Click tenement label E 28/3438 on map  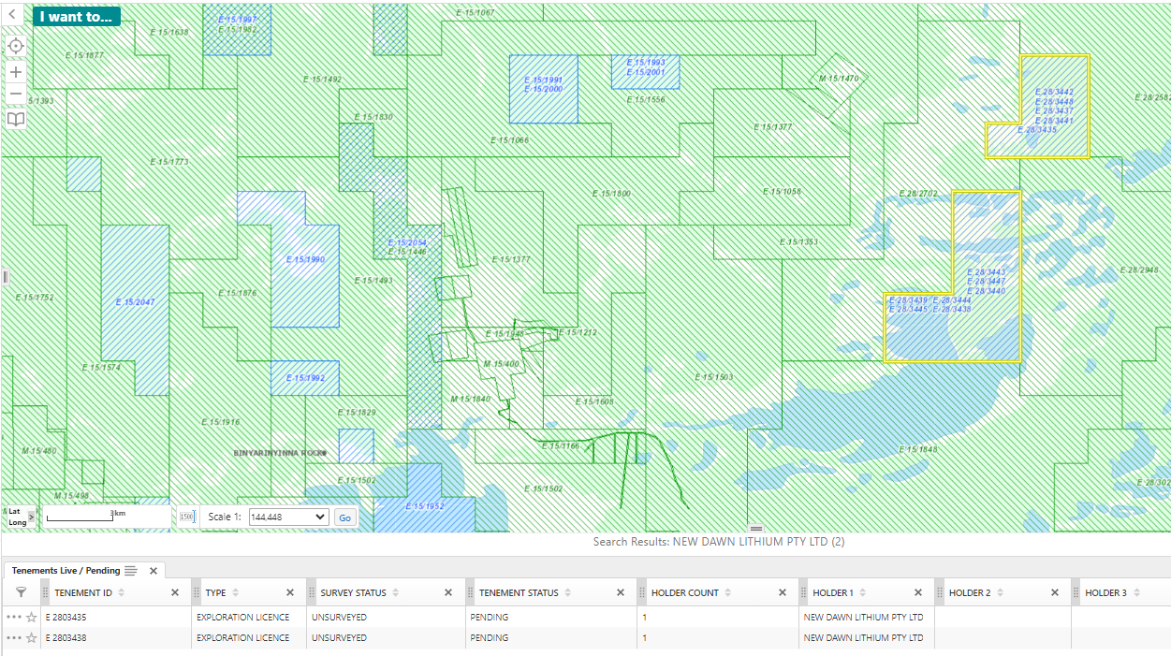click(951, 310)
